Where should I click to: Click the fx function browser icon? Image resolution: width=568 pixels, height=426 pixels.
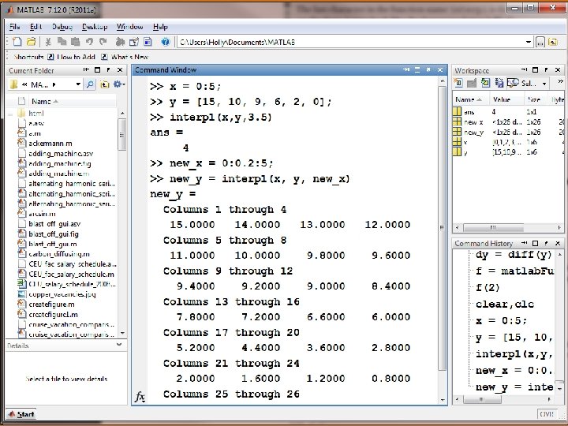(140, 397)
